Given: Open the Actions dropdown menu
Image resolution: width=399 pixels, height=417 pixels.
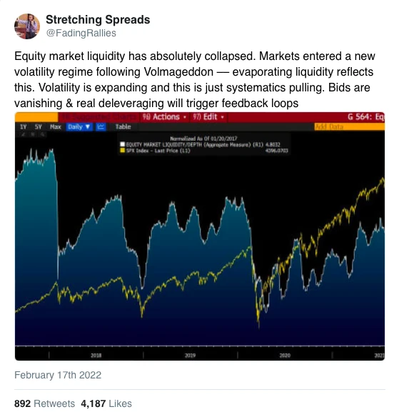Looking at the screenshot, I should [x=164, y=117].
